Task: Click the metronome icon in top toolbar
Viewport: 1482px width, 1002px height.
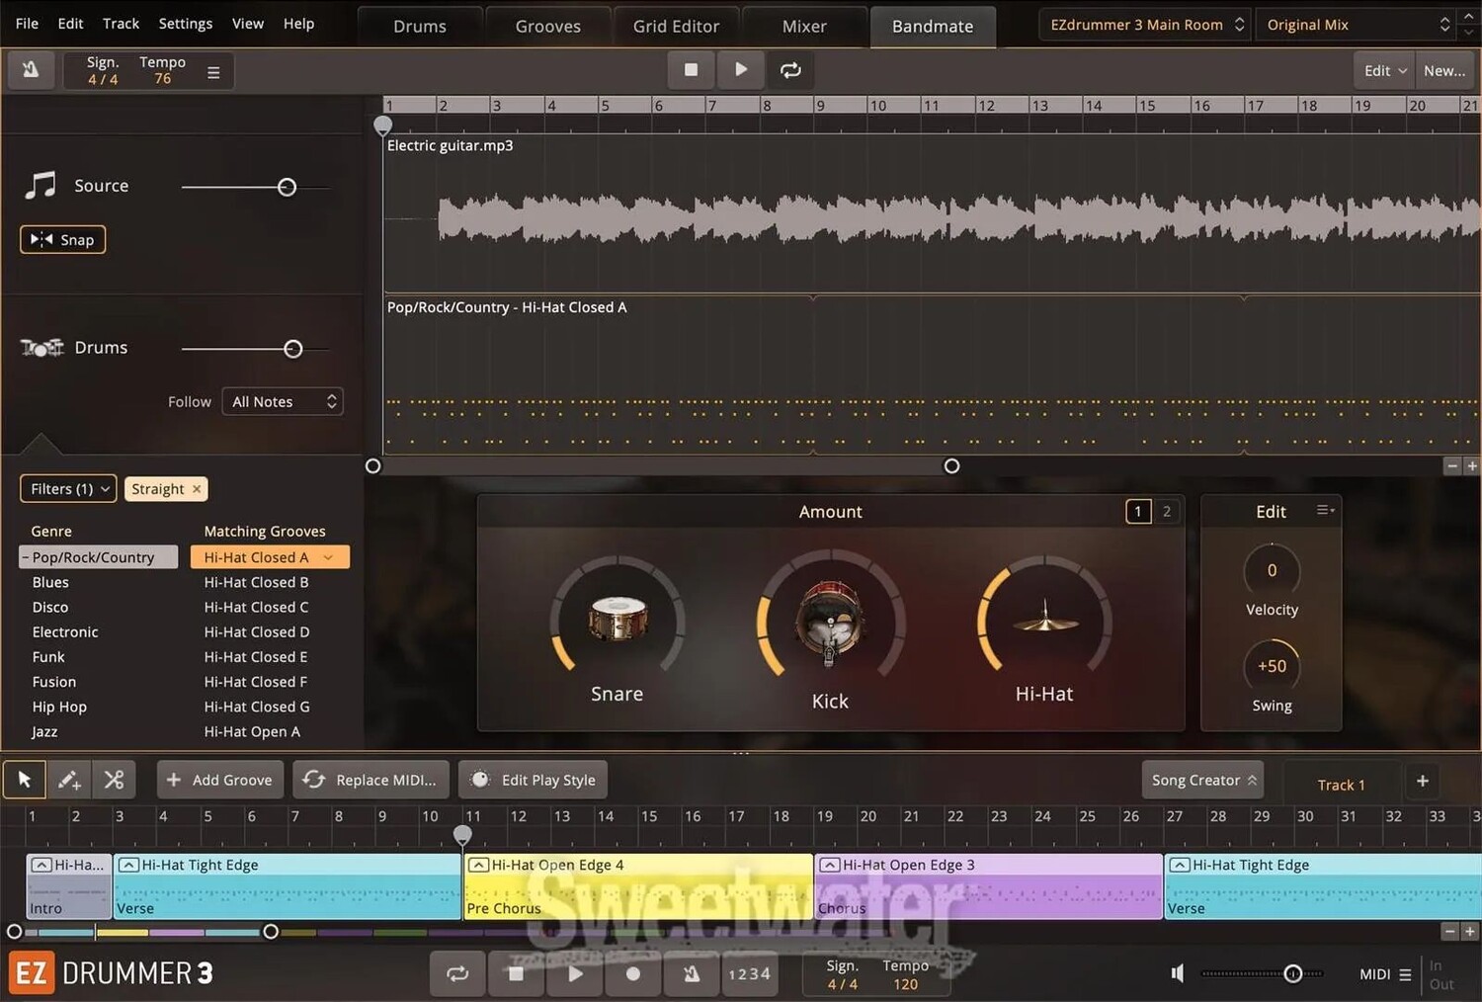Action: [x=31, y=70]
